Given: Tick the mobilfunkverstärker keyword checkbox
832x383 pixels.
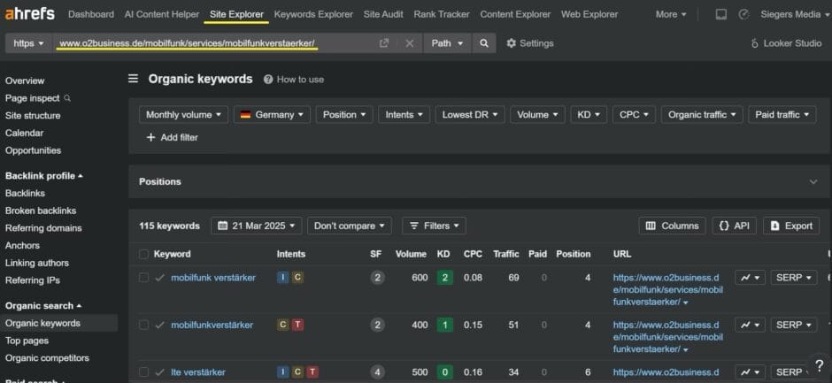Looking at the screenshot, I should click(143, 325).
